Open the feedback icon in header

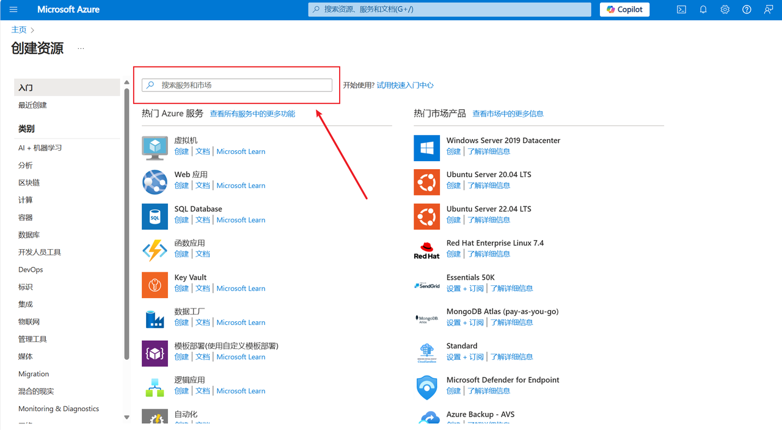(768, 10)
